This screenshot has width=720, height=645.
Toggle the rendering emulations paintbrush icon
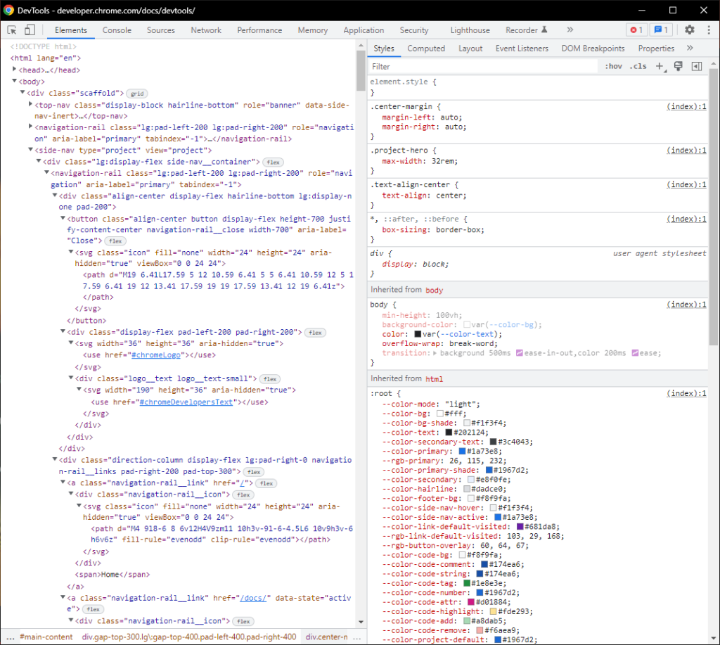679,66
